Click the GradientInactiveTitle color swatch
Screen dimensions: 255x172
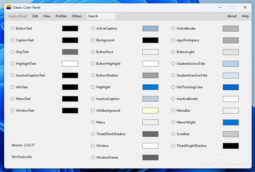pyautogui.click(x=231, y=75)
